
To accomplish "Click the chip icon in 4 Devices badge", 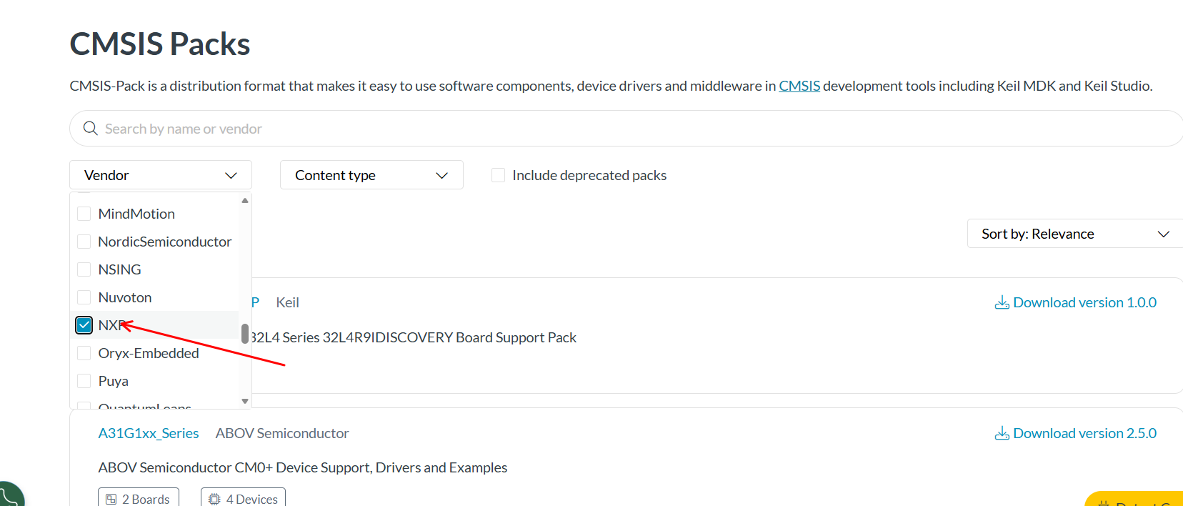I will tap(214, 499).
